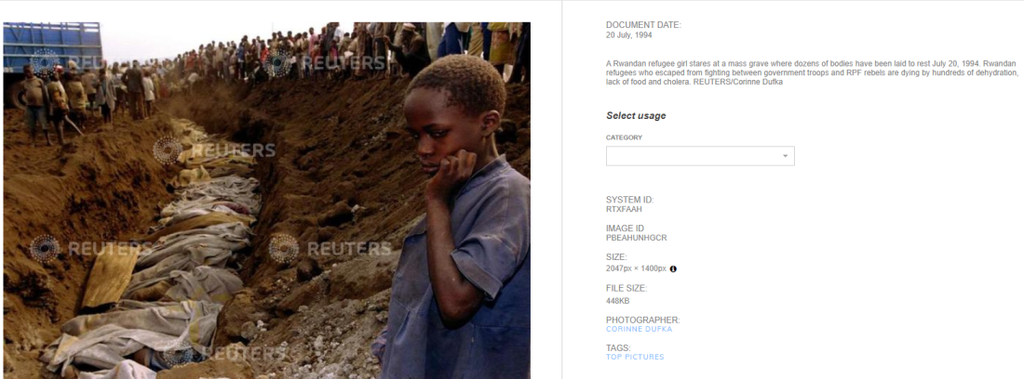1024x379 pixels.
Task: Click the Photographer field label
Action: 643,320
